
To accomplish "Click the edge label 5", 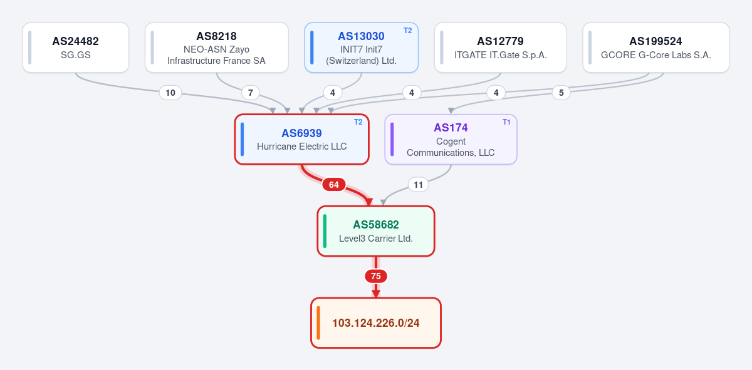I will point(561,93).
